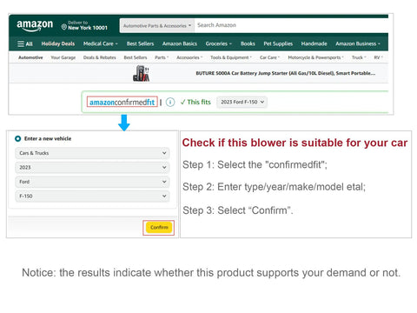Image resolution: width=417 pixels, height=313 pixels.
Task: Expand the Tools & Equipment submenu
Action: click(x=231, y=57)
